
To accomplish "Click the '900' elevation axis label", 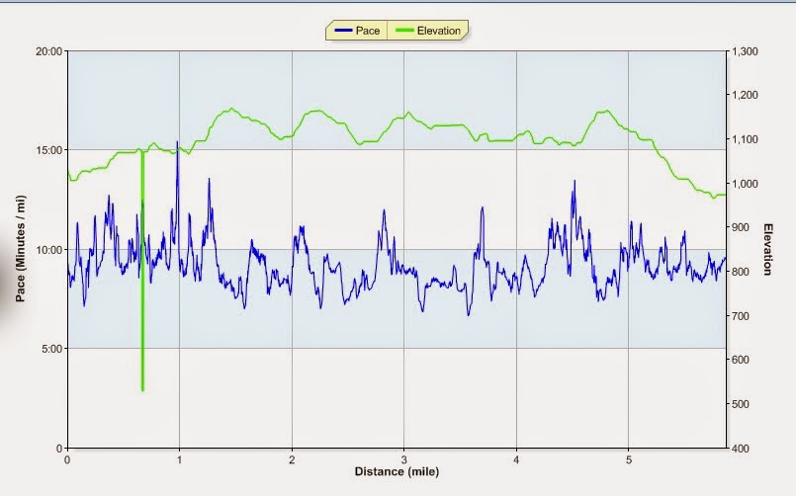I will [742, 227].
